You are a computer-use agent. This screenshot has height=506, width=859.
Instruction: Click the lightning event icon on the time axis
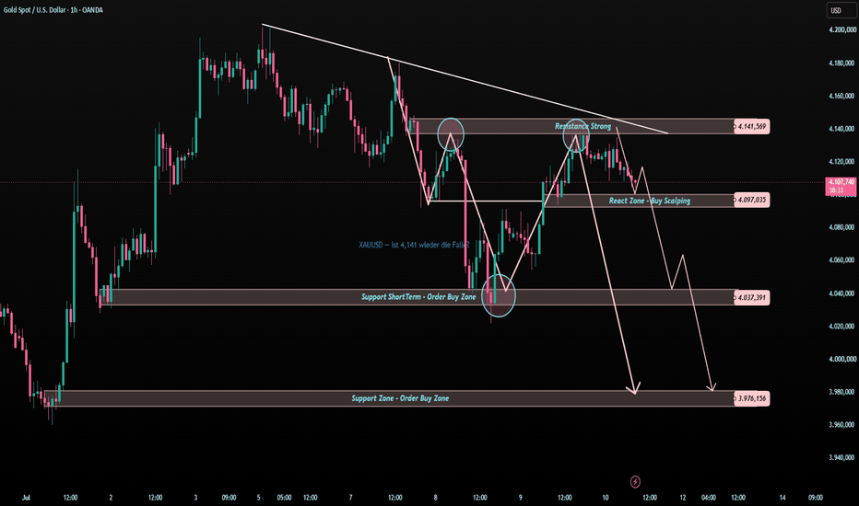click(x=635, y=482)
